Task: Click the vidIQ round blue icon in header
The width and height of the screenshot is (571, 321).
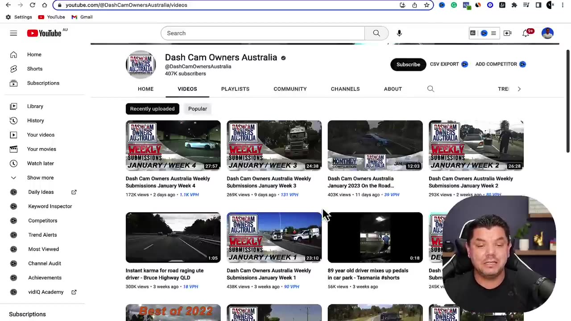Action: (x=484, y=33)
